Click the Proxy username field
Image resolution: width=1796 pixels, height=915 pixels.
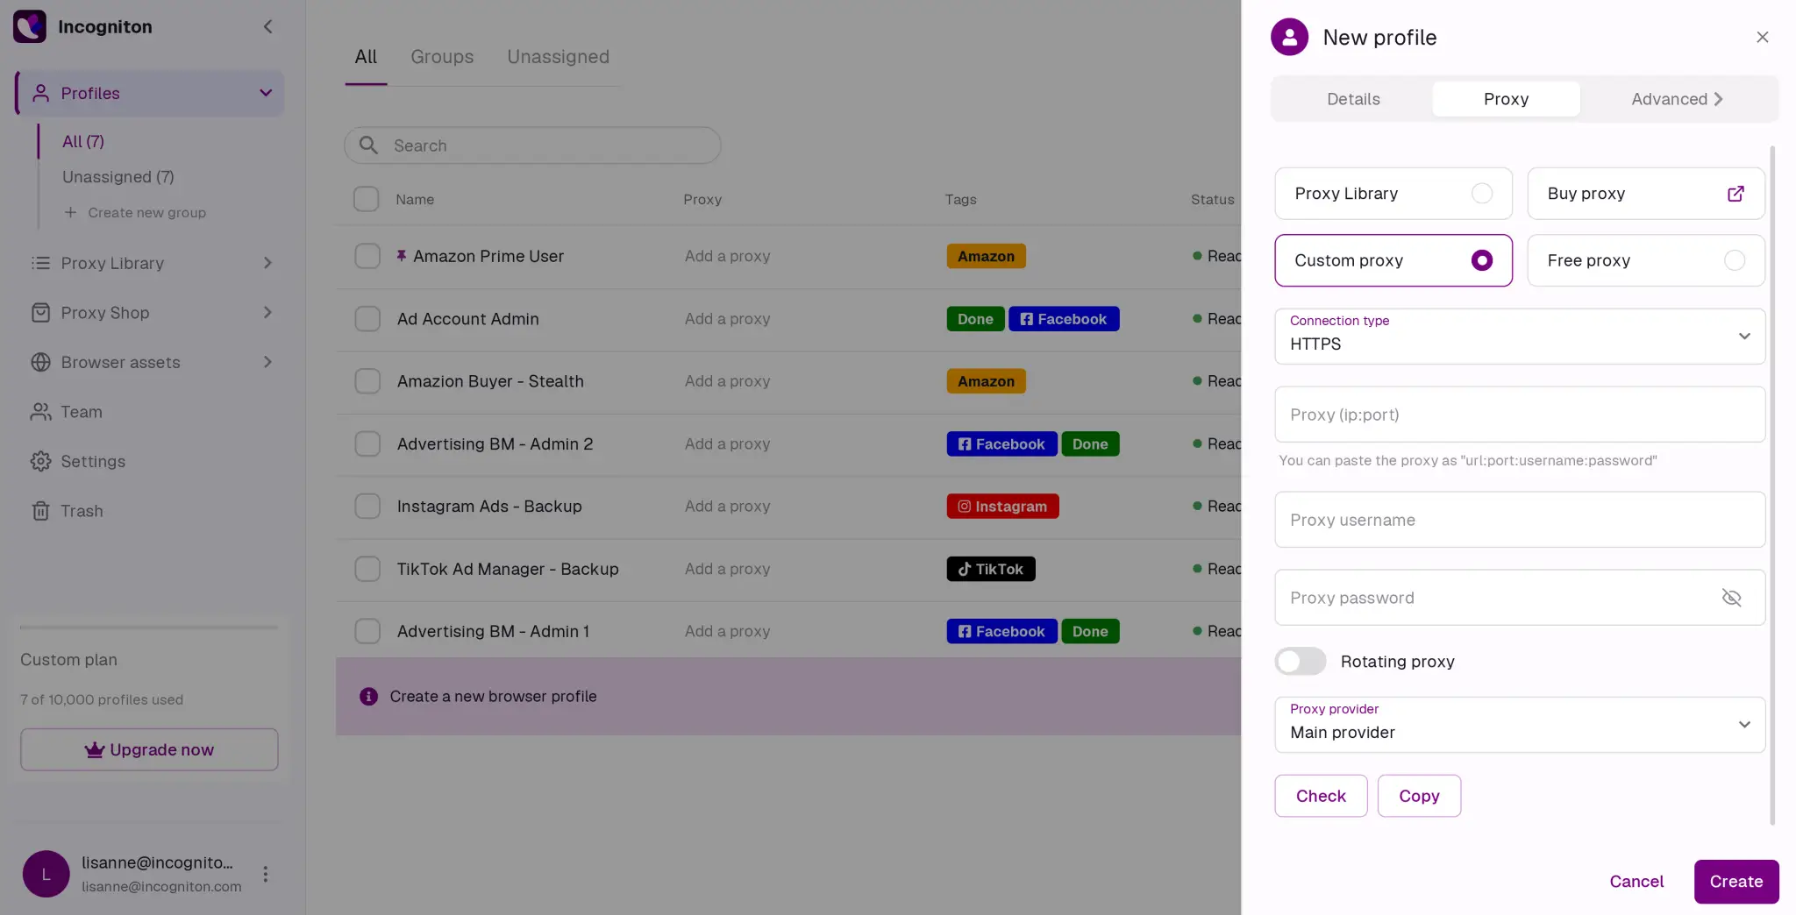click(1520, 520)
